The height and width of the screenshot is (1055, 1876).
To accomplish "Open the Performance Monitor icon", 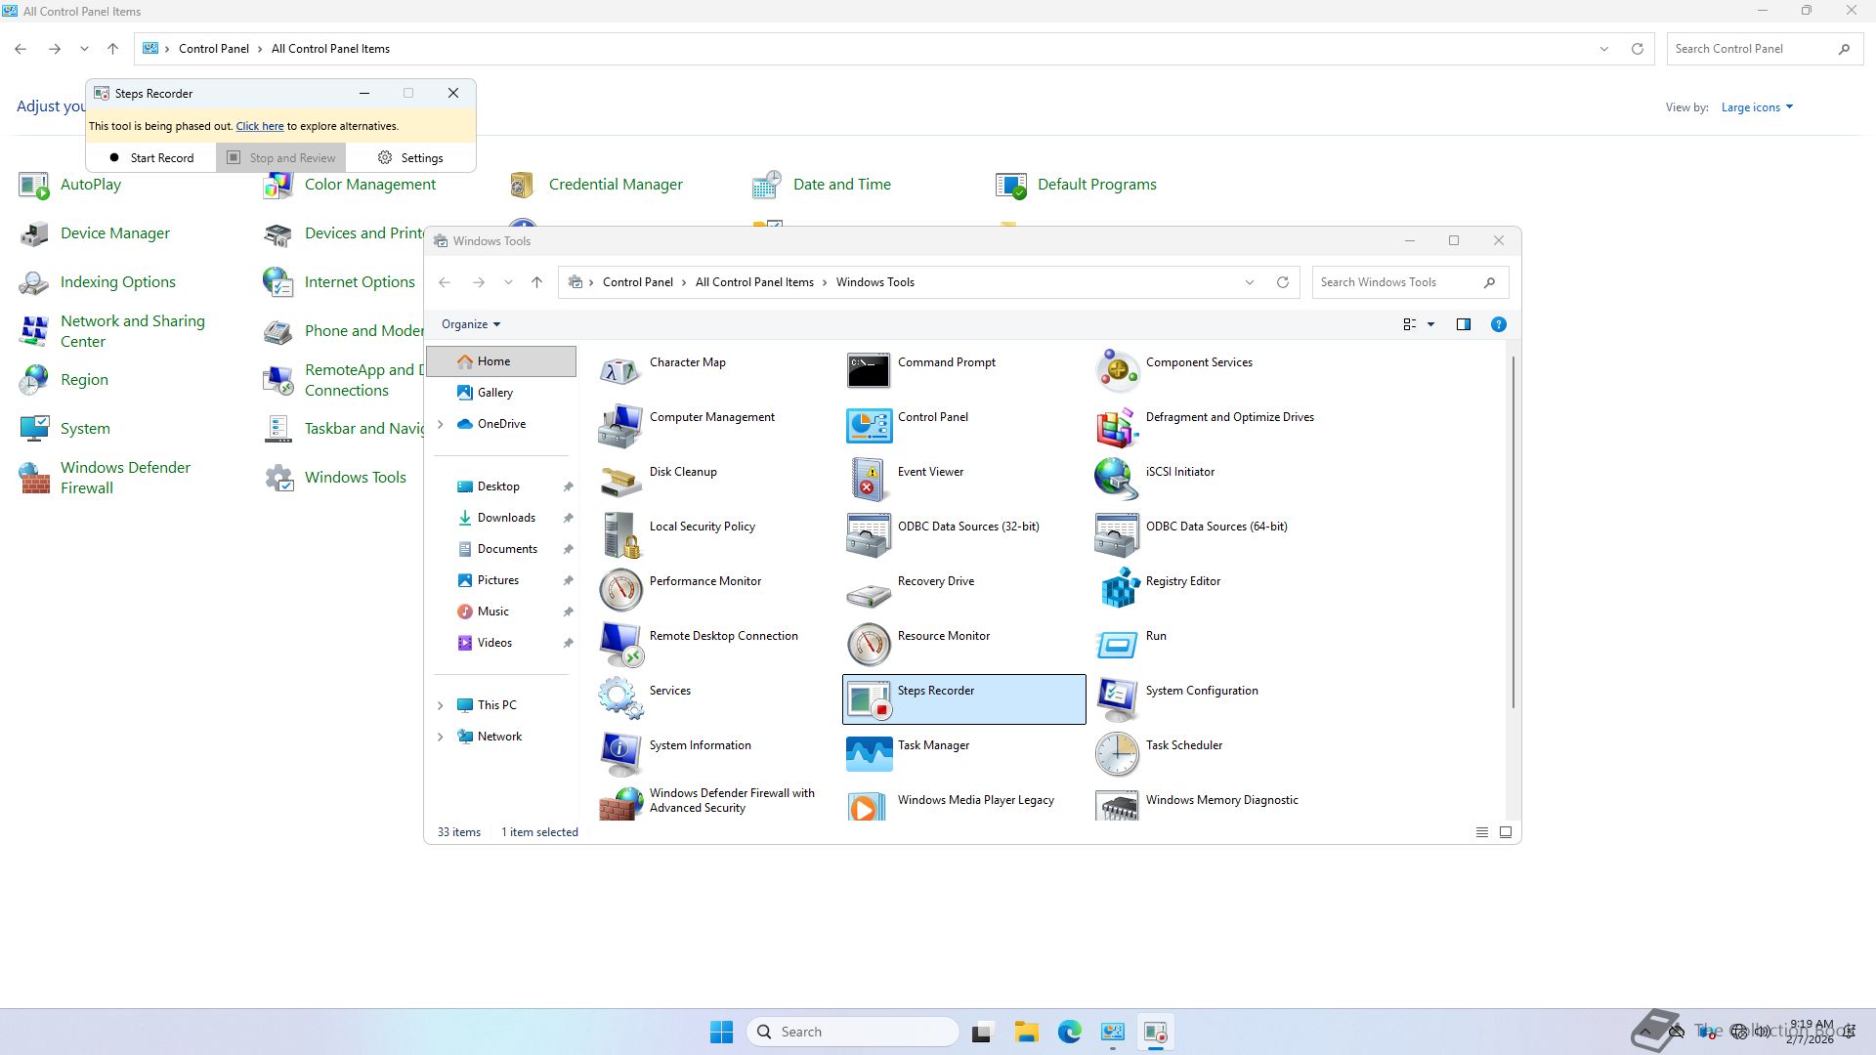I will coord(620,589).
